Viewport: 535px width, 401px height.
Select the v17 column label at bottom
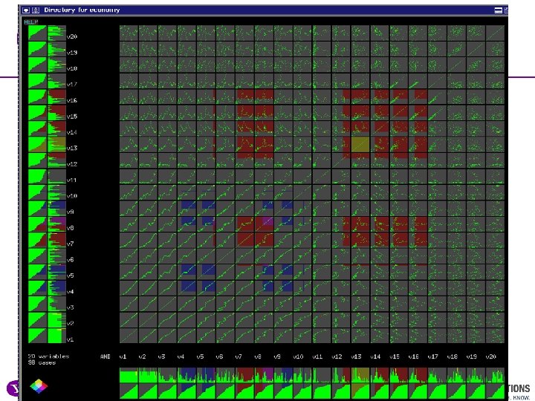(x=432, y=356)
